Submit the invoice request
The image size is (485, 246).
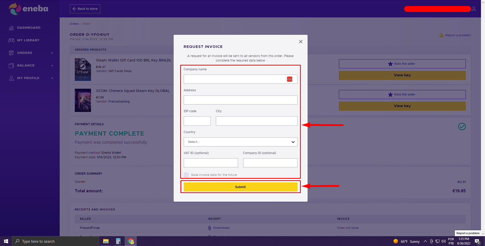coord(241,187)
